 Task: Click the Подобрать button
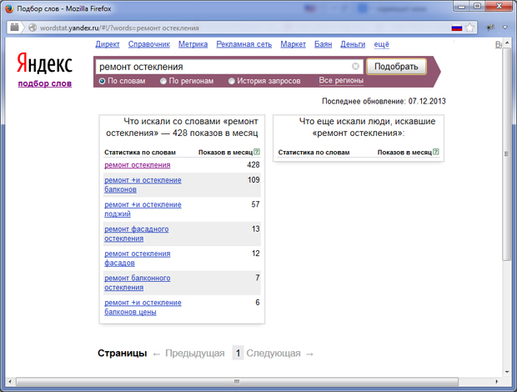[396, 66]
